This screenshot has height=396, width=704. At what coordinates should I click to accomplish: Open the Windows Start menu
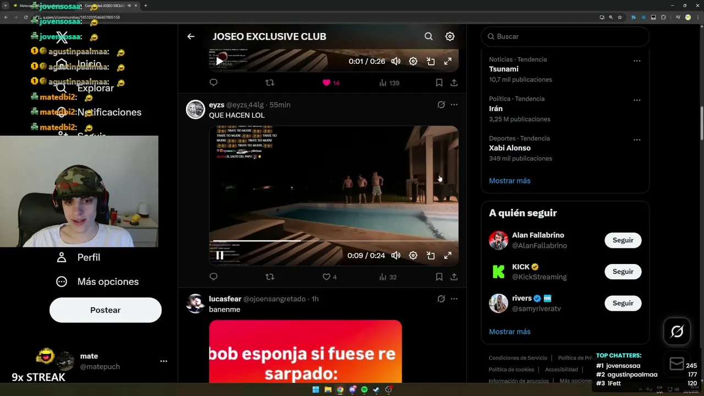pyautogui.click(x=316, y=389)
